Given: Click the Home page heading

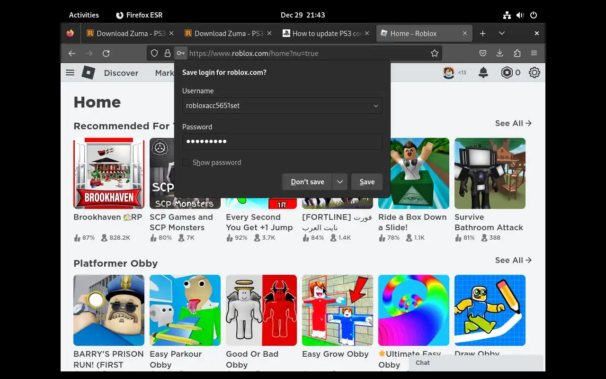Looking at the screenshot, I should click(x=97, y=102).
